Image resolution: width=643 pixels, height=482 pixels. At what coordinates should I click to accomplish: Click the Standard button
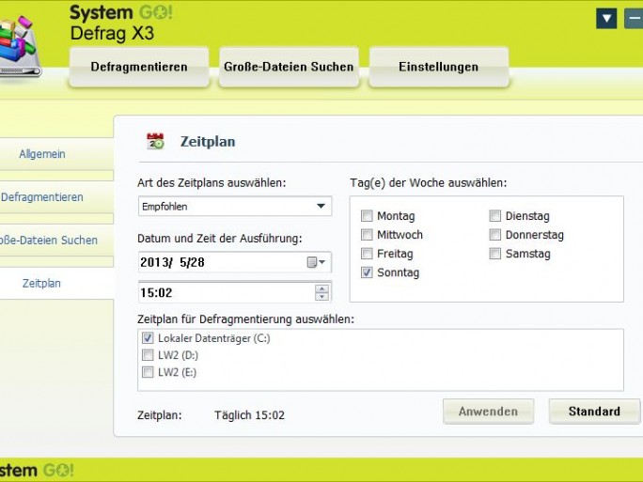[x=594, y=412]
